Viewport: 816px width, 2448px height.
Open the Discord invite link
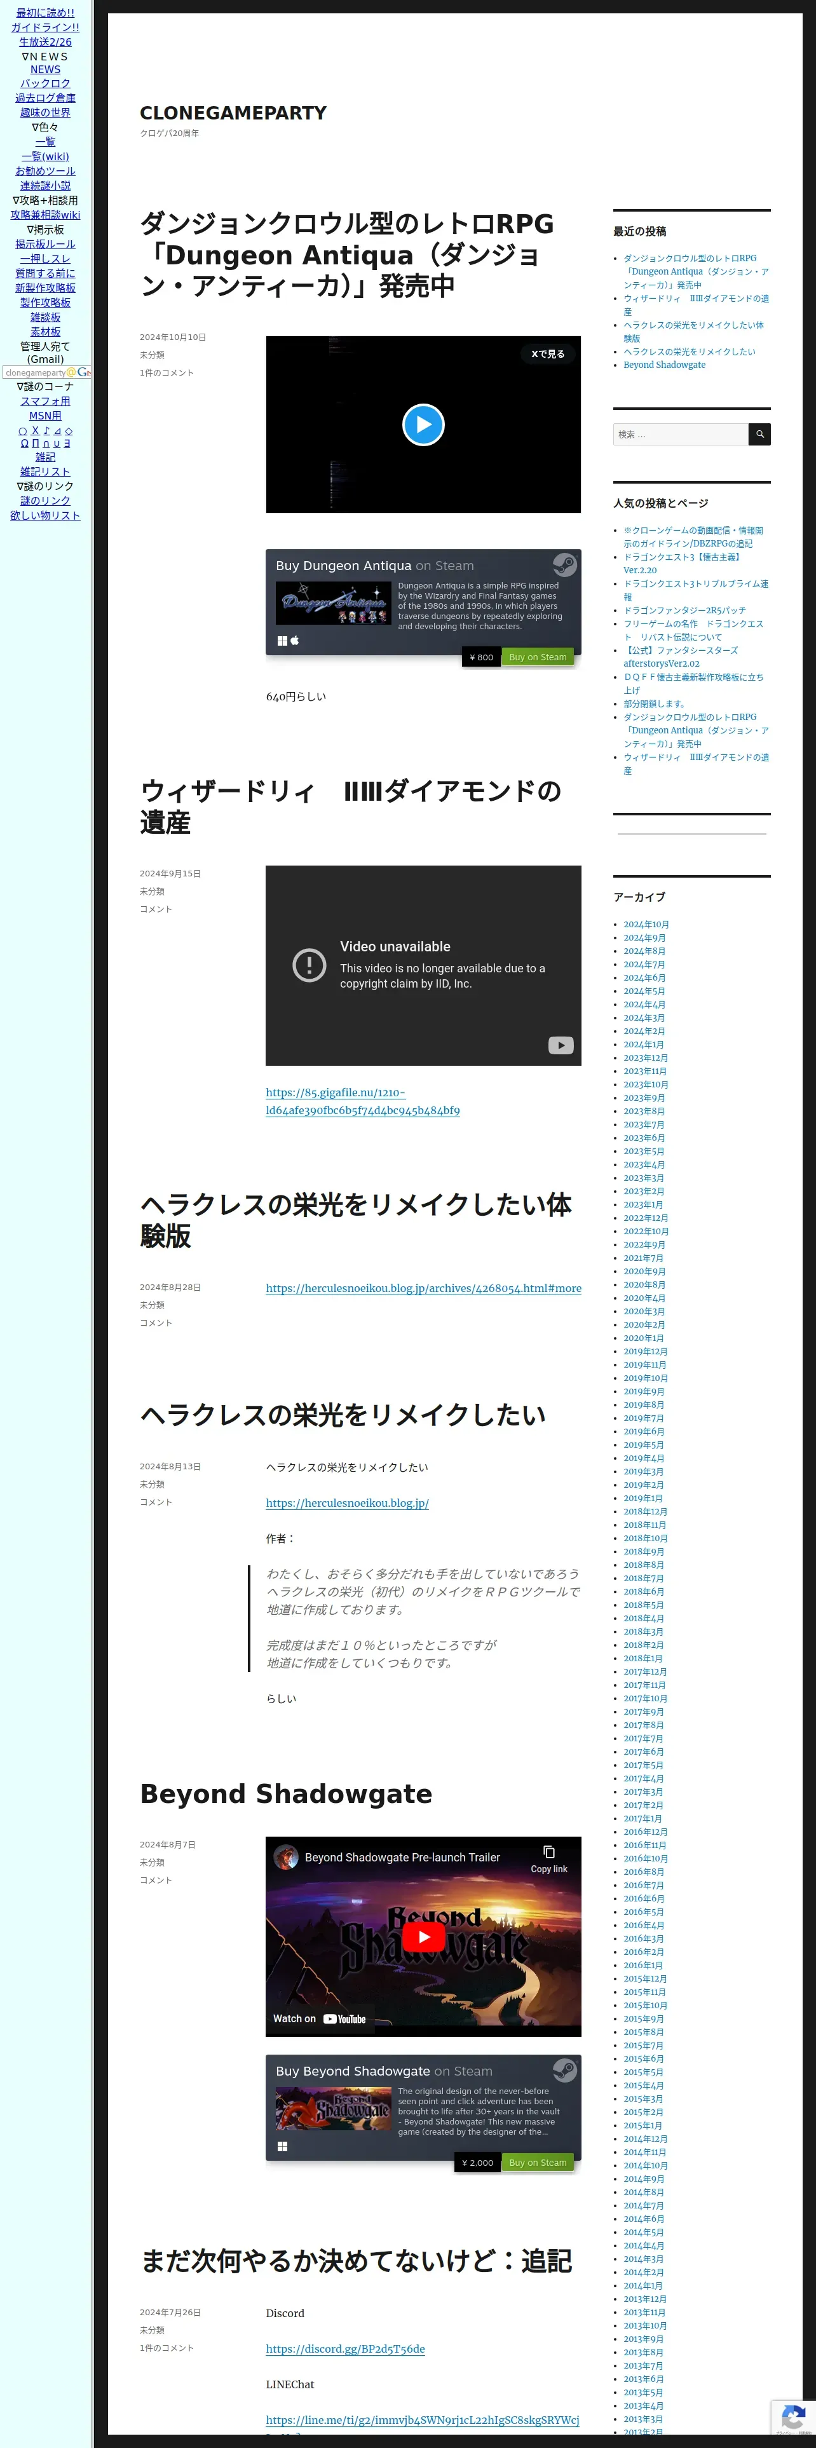345,2348
